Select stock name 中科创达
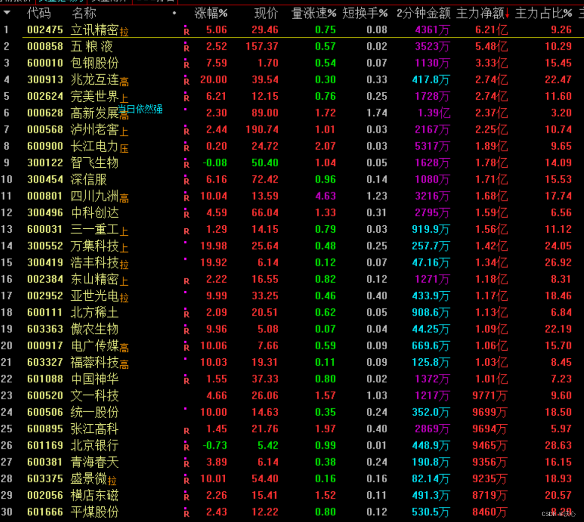 coord(95,213)
